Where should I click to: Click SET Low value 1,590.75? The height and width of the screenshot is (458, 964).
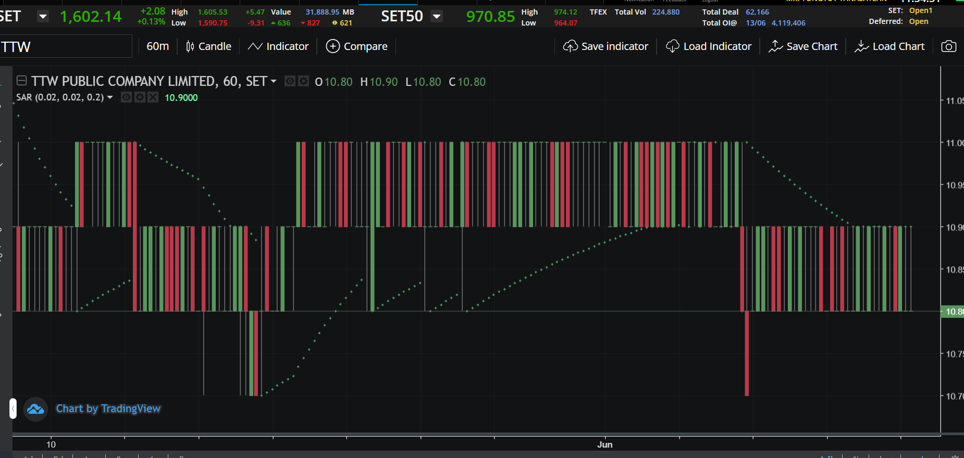(213, 23)
